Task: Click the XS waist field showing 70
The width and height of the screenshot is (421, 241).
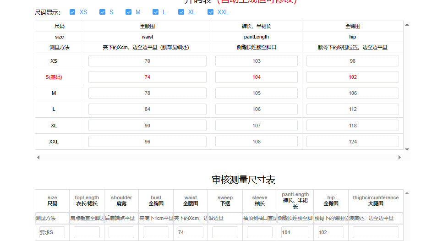Action: pyautogui.click(x=147, y=61)
